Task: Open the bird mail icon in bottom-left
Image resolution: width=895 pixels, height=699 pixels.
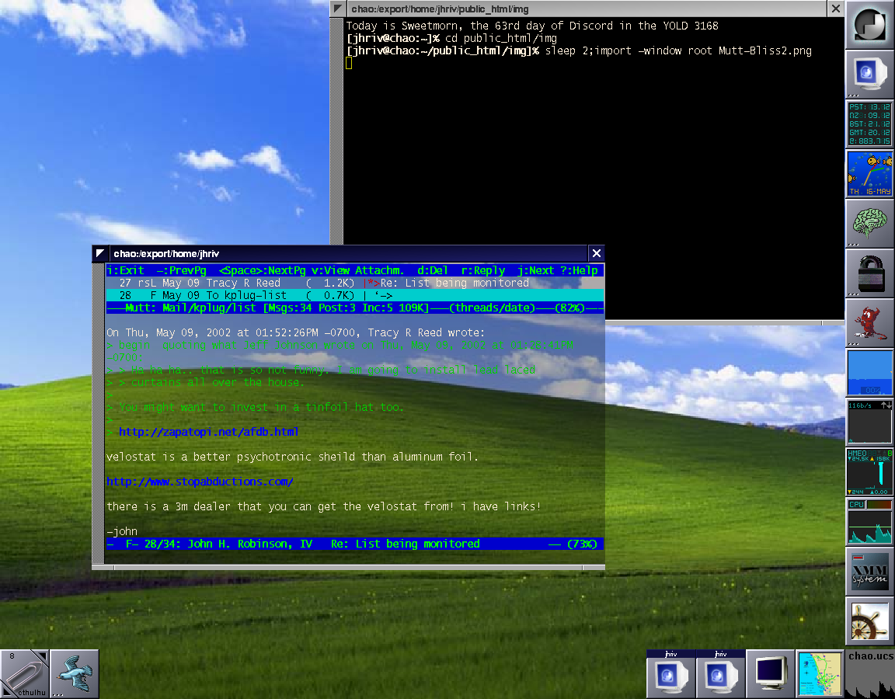Action: [75, 673]
